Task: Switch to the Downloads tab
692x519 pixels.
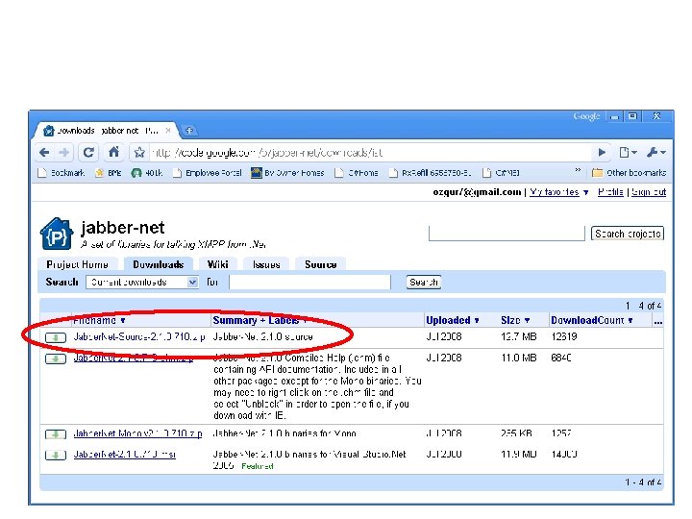Action: point(158,264)
